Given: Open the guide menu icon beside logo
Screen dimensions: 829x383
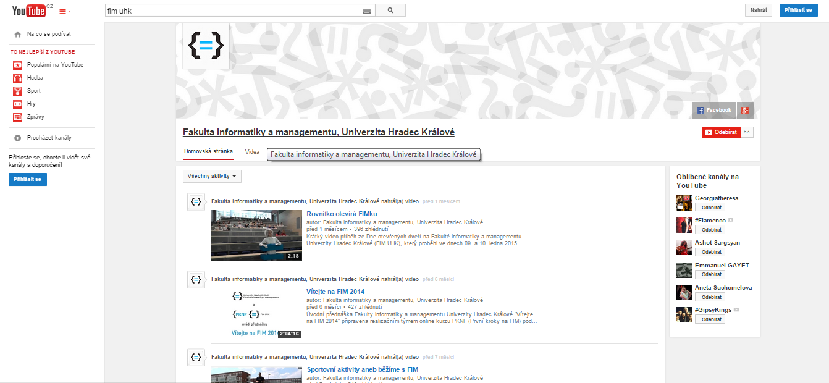Looking at the screenshot, I should click(64, 11).
